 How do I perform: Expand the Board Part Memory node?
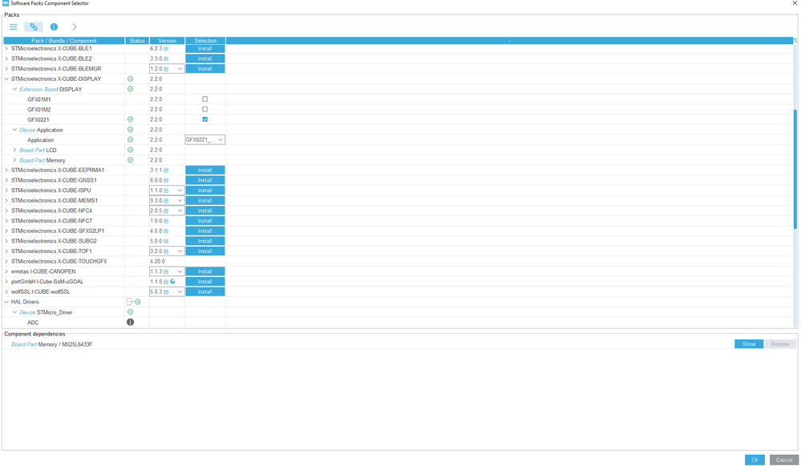[14, 160]
